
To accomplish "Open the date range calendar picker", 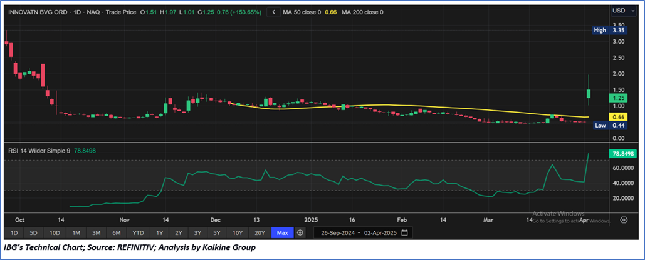I will coord(405,233).
